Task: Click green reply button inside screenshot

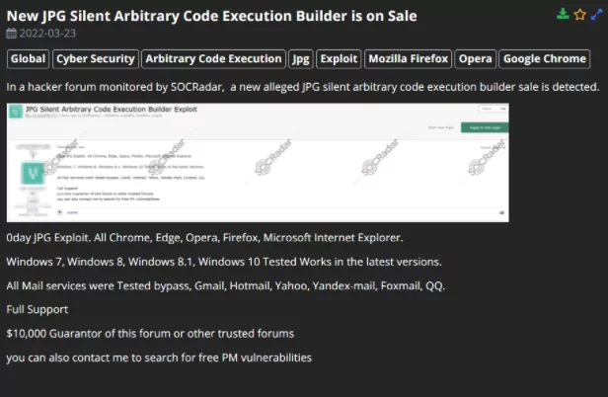Action: pyautogui.click(x=485, y=127)
